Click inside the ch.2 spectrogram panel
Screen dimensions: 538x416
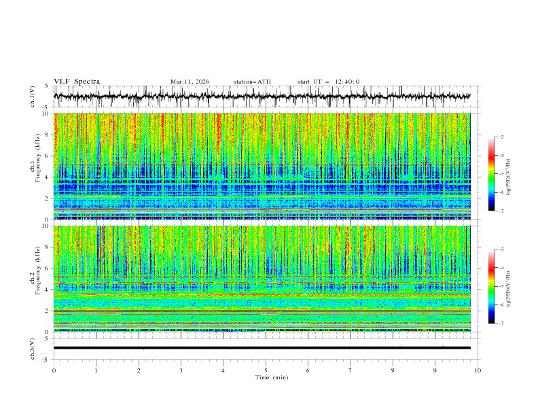point(262,279)
